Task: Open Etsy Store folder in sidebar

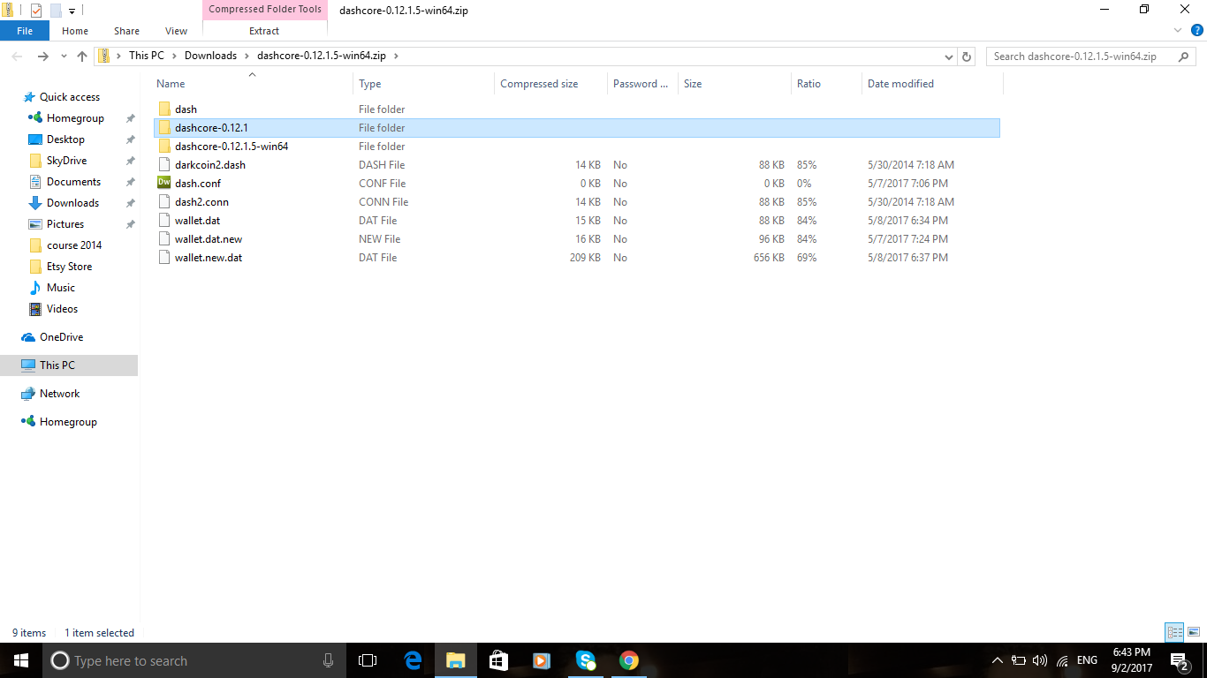Action: tap(69, 267)
